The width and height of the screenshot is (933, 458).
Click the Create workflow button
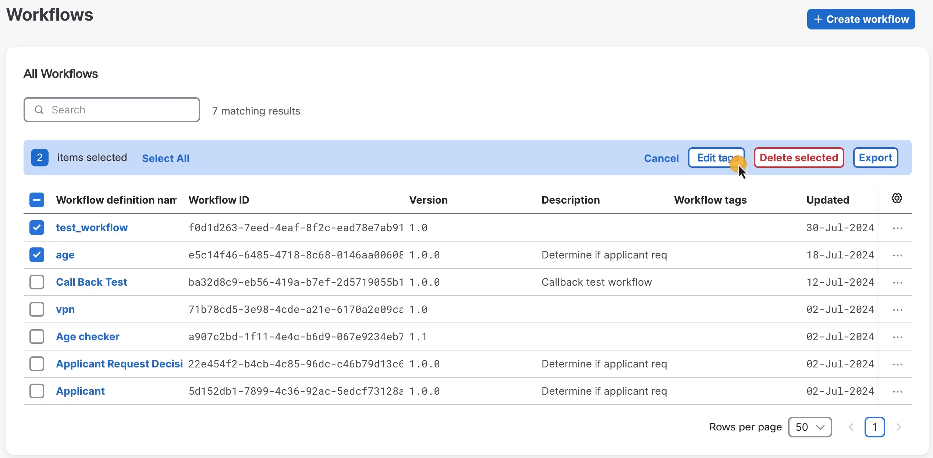(861, 19)
